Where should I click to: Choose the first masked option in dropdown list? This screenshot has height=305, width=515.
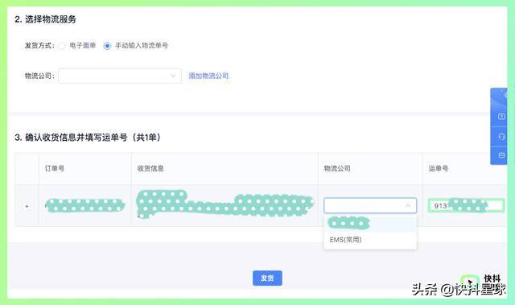(x=370, y=224)
